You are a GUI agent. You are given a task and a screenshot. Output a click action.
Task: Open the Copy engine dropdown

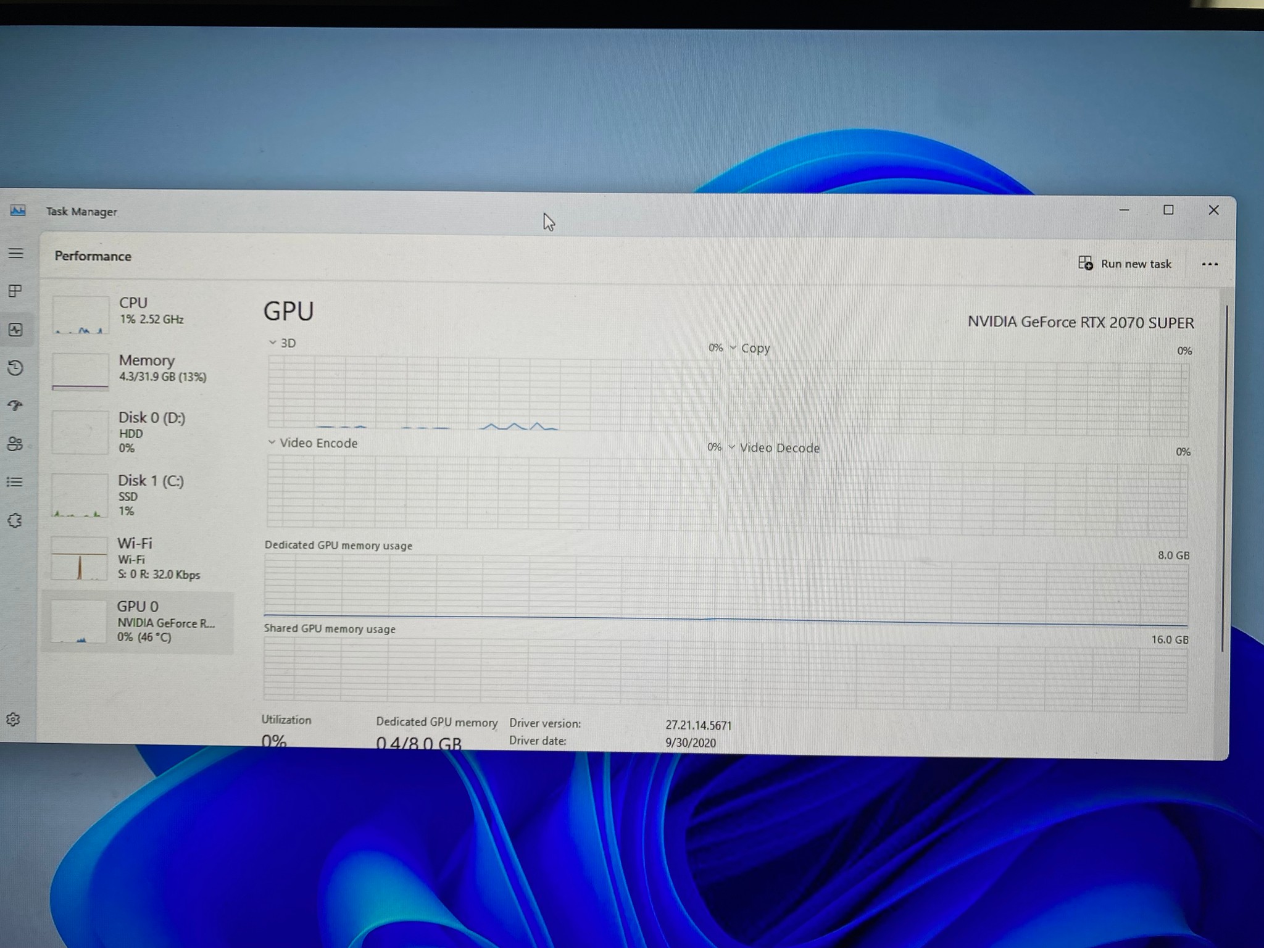[749, 347]
